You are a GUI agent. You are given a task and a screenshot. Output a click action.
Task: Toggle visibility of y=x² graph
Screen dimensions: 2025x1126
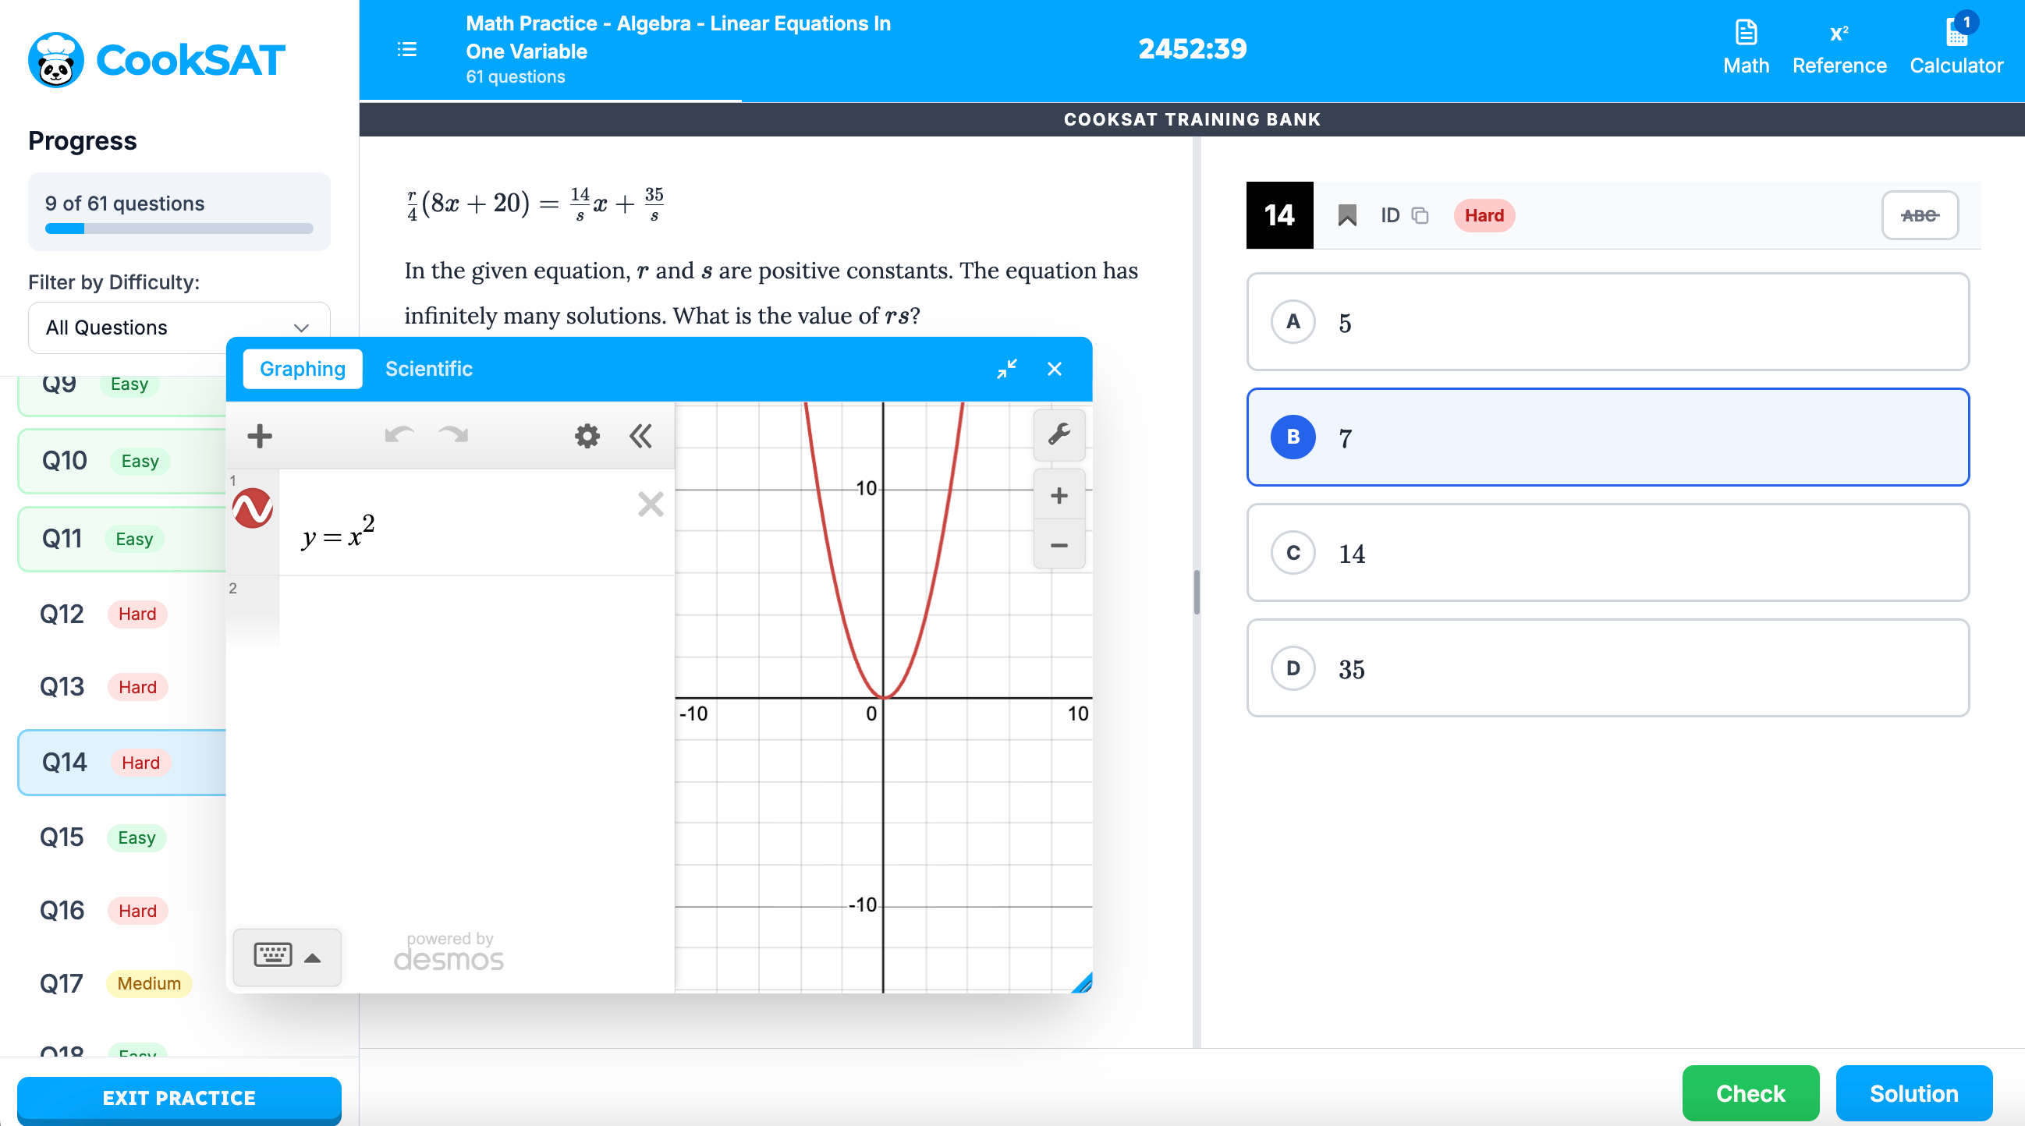[x=252, y=508]
